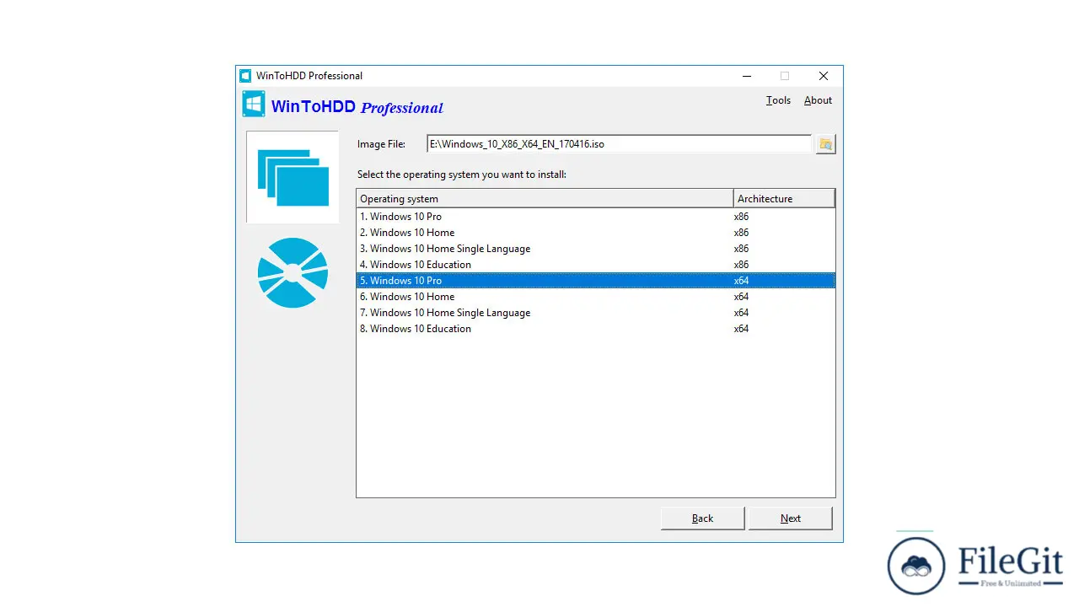The width and height of the screenshot is (1079, 607).
Task: Minimize the WinToHDD window
Action: tap(746, 76)
